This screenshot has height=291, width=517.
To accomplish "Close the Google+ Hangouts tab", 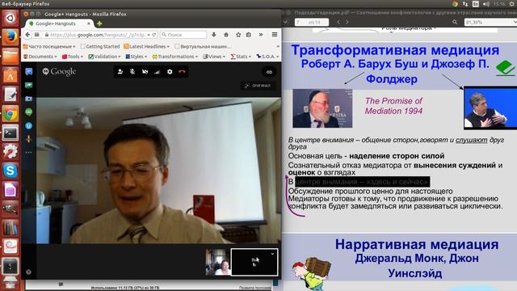I will (x=89, y=23).
